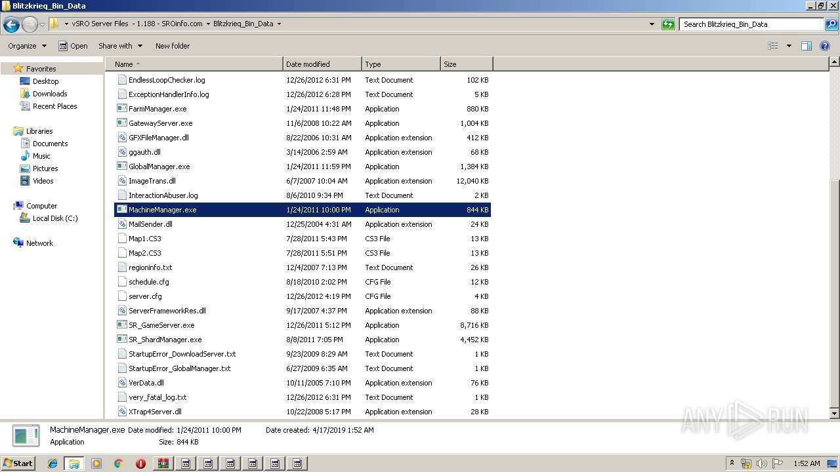The height and width of the screenshot is (472, 840).
Task: Select the GFXFileManager.dll icon
Action: click(121, 138)
